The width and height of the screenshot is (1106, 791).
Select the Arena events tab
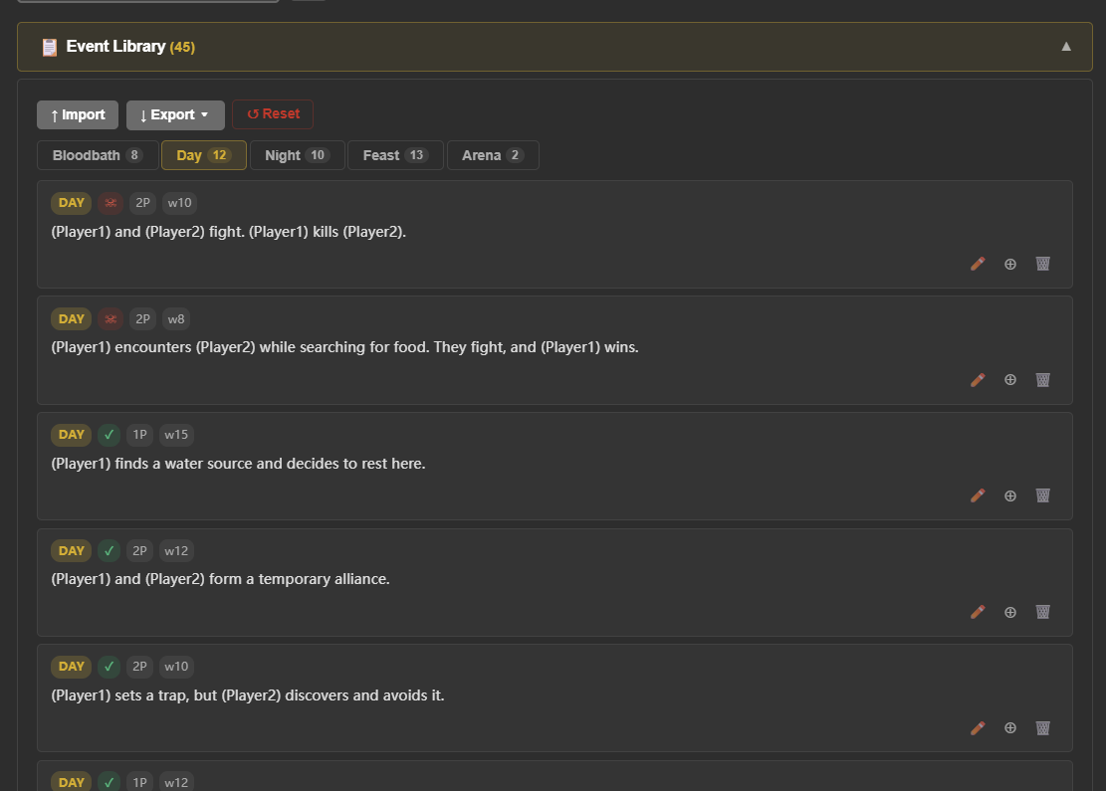[493, 155]
